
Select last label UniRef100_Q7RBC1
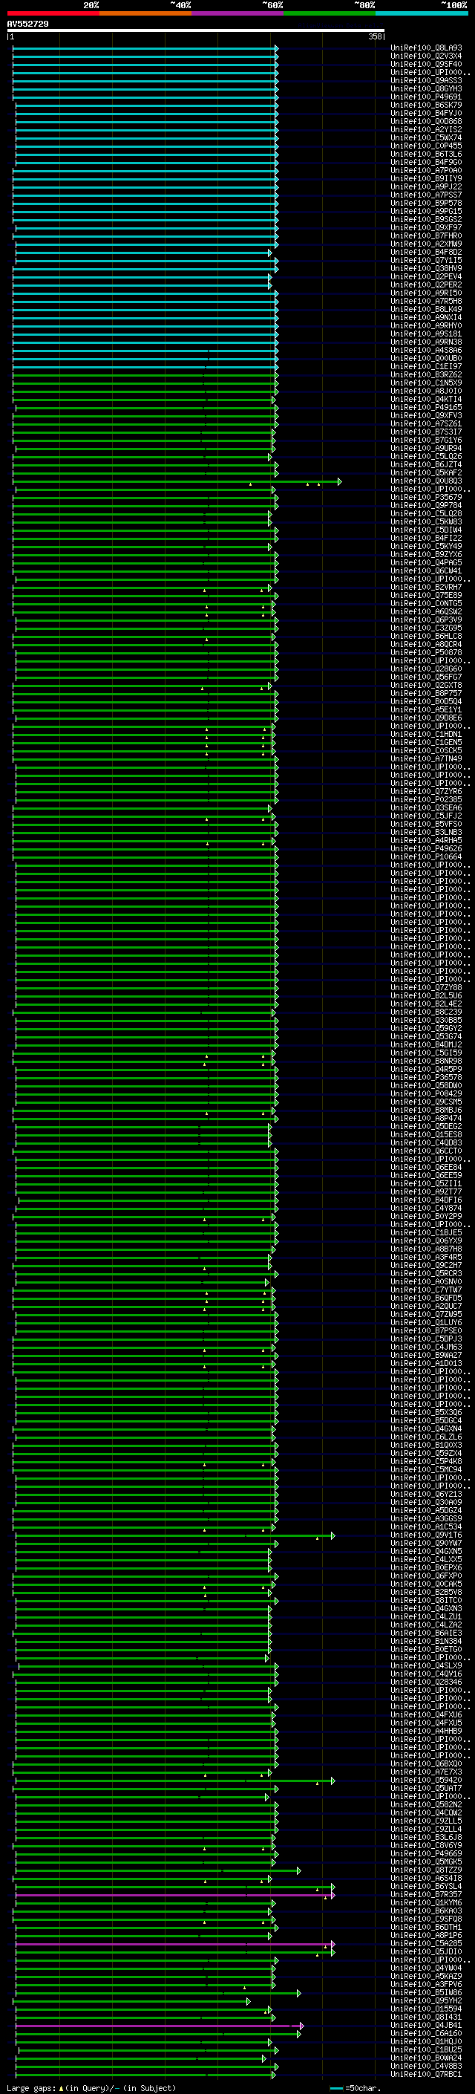(426, 2074)
